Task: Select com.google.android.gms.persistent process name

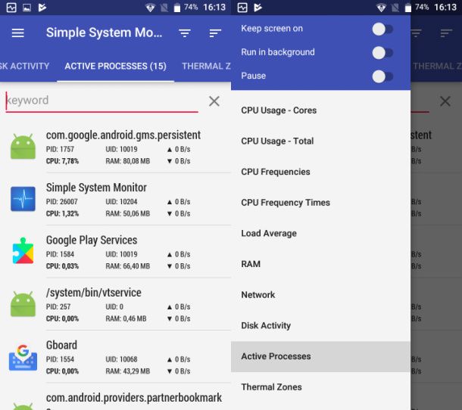Action: click(x=123, y=135)
